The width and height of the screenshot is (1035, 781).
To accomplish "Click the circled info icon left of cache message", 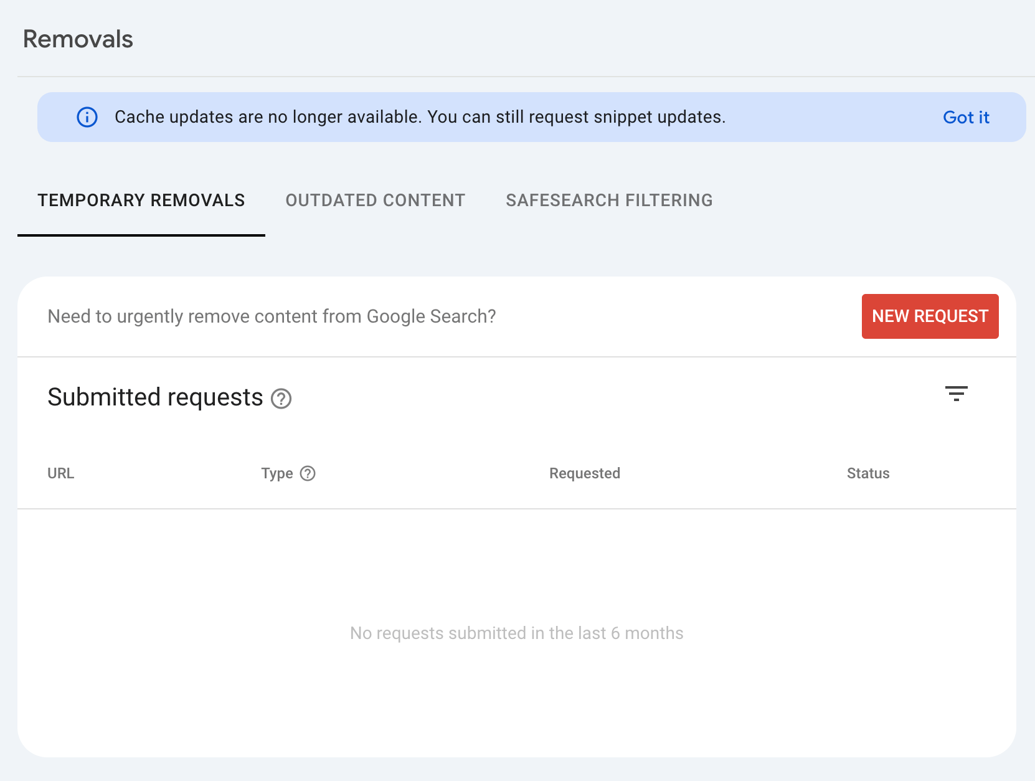I will (x=87, y=117).
